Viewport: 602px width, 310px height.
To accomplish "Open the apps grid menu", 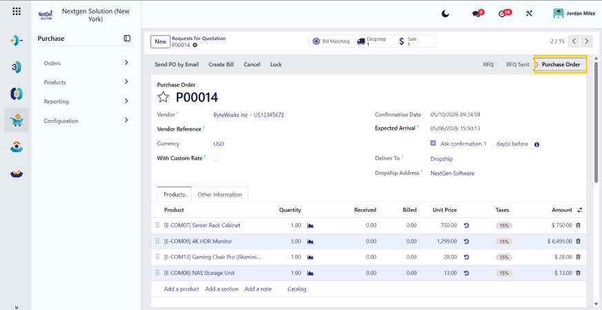I will coord(17,11).
